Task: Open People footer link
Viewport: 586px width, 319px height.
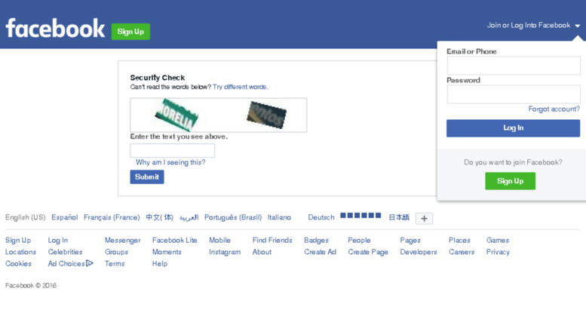Action: 359,240
